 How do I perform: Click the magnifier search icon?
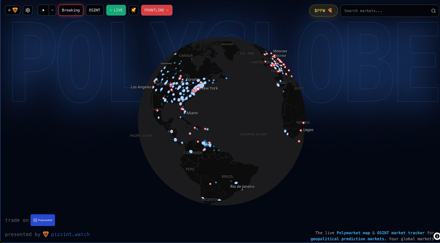point(433,11)
